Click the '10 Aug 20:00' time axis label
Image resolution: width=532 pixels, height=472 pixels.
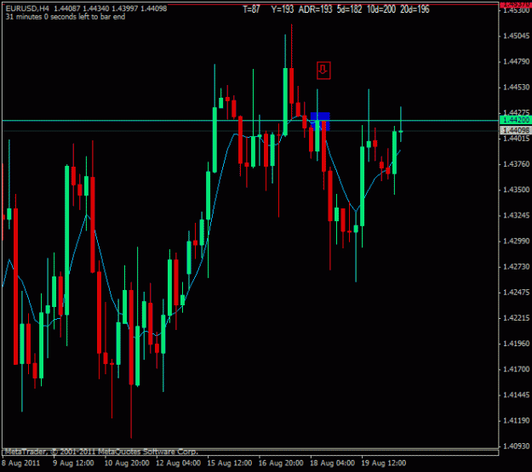tap(127, 463)
